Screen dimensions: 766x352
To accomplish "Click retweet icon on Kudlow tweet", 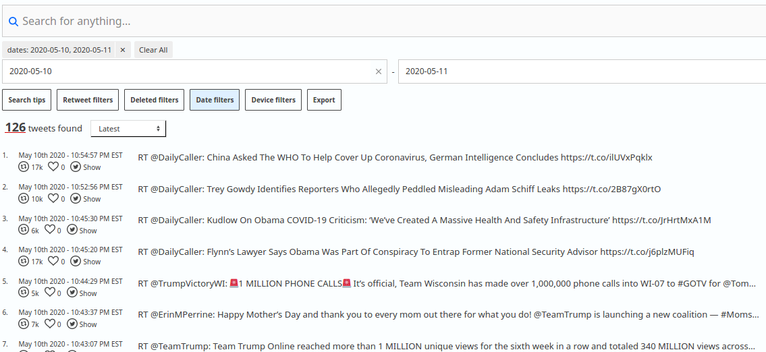I will 24,230.
